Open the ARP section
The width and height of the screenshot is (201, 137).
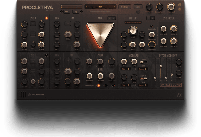[x=67, y=12]
